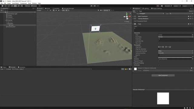This screenshot has height=109, width=194.
Task: Switch to the Animation tab
Action: tap(22, 67)
